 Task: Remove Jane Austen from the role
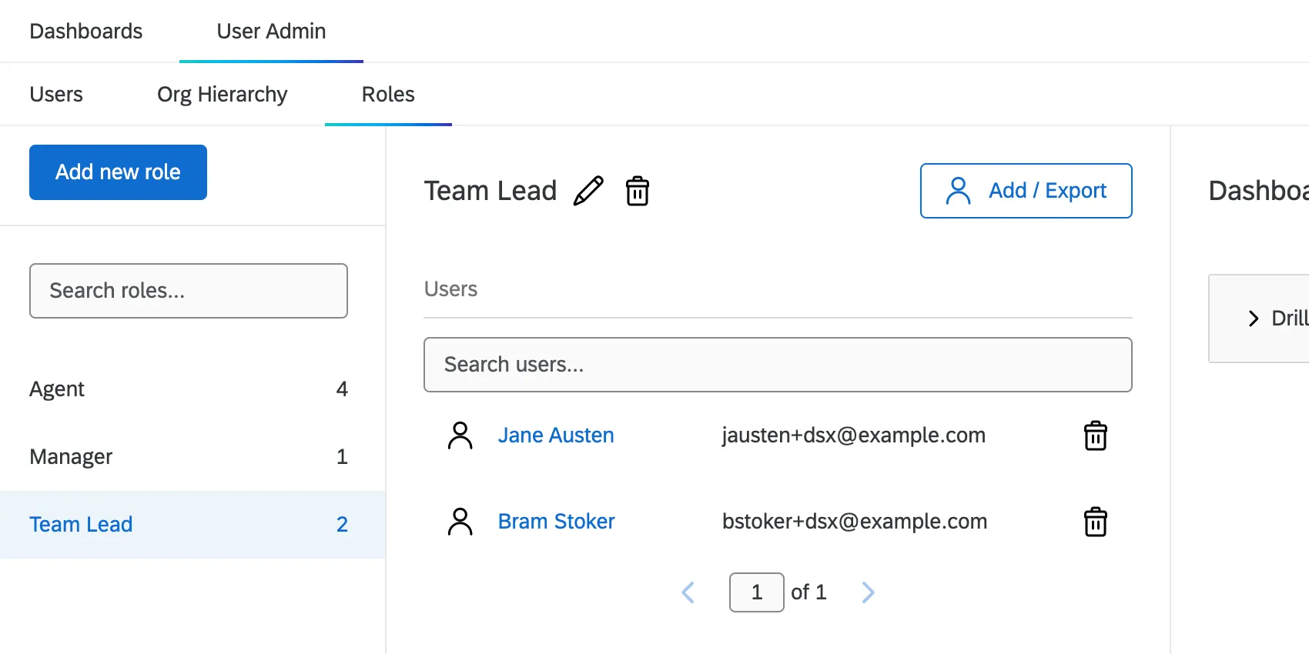point(1095,435)
